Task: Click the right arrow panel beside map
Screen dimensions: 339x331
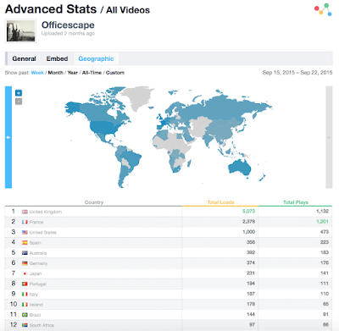Action: click(329, 137)
